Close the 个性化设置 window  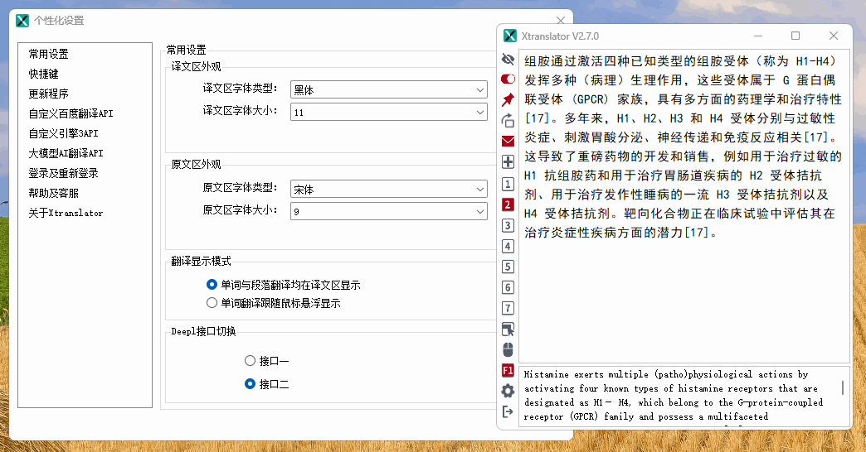tap(561, 21)
